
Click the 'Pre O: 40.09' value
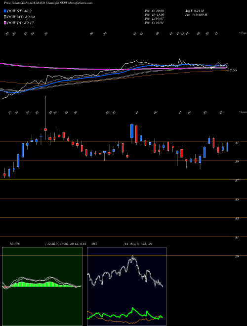click(155, 11)
